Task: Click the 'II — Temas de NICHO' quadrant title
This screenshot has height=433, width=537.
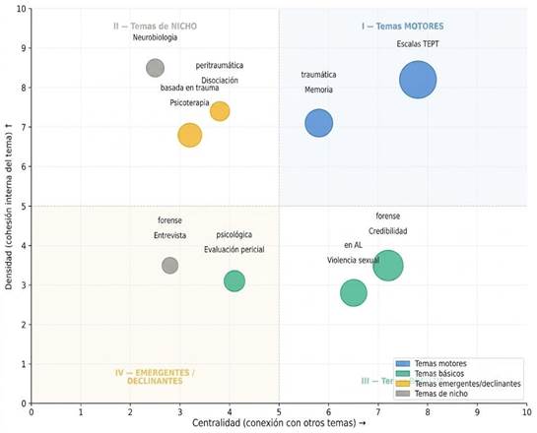Action: tap(155, 27)
